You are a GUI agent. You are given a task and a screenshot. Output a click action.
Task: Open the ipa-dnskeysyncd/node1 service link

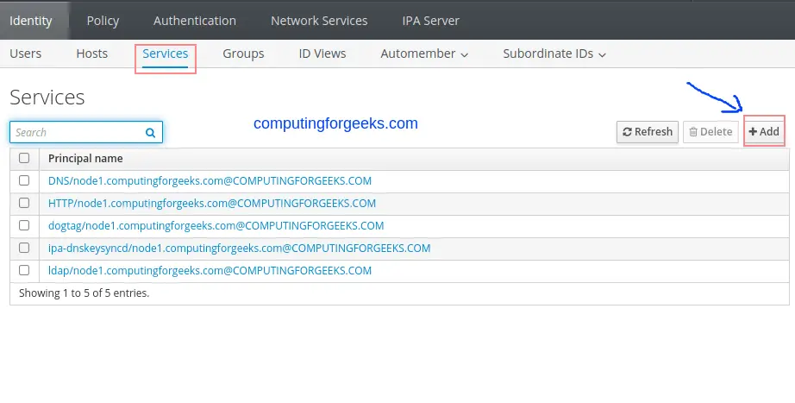coord(240,249)
